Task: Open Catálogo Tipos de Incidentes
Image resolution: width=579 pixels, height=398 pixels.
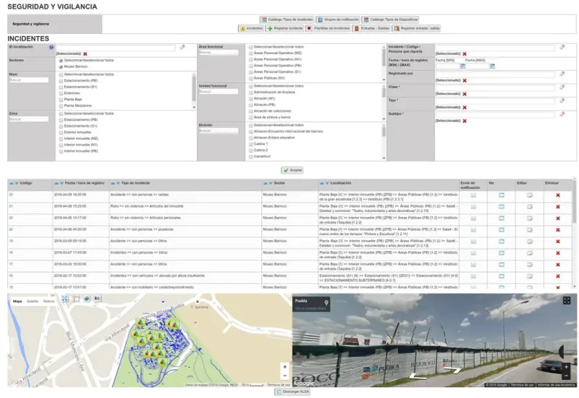Action: 287,20
